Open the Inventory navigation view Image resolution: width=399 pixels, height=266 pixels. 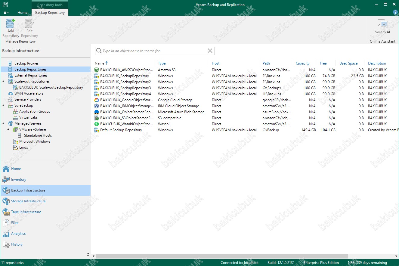[x=45, y=180]
